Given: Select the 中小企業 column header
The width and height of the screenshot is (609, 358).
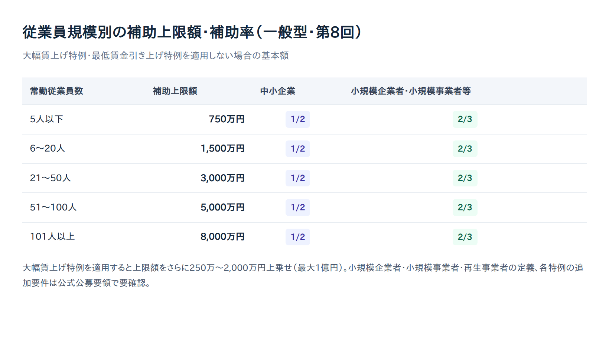Looking at the screenshot, I should pos(278,91).
